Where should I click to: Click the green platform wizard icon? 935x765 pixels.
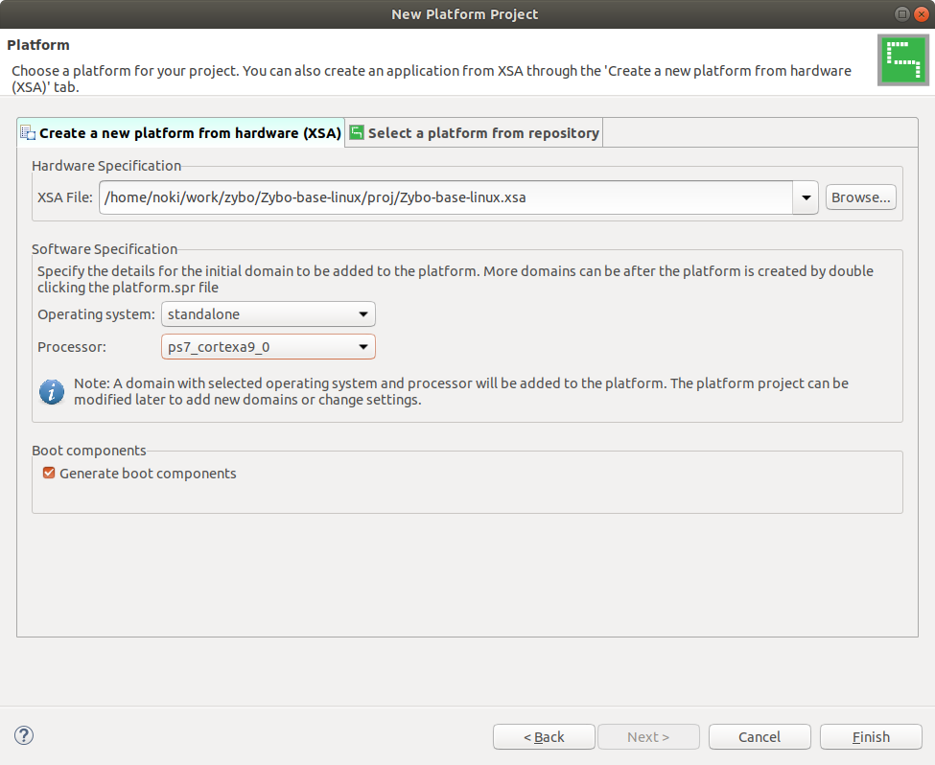[902, 60]
